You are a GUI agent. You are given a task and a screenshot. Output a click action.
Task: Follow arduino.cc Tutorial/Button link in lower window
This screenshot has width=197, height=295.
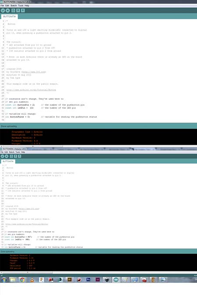point(27,224)
